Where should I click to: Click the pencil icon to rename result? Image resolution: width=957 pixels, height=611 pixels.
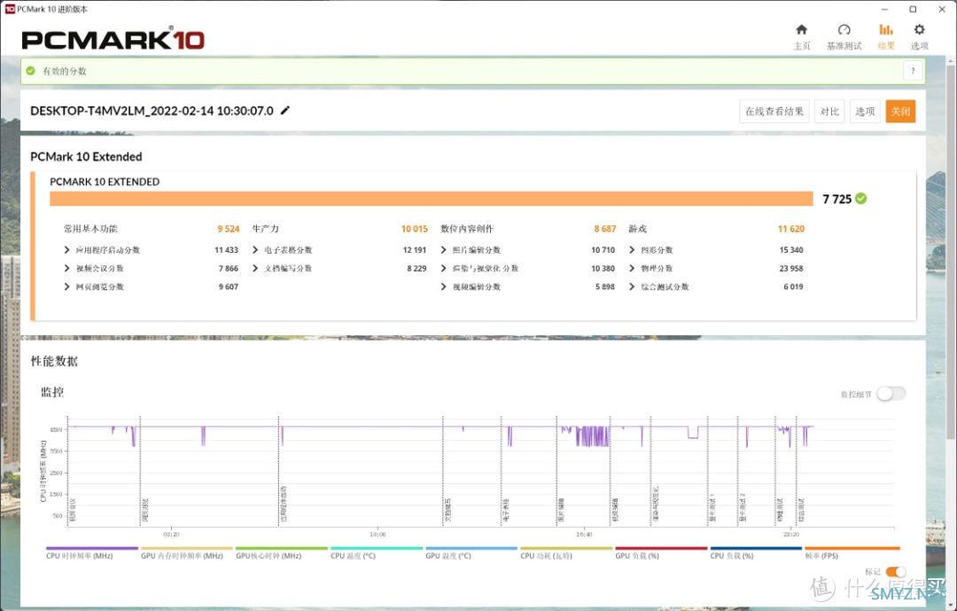[x=285, y=111]
